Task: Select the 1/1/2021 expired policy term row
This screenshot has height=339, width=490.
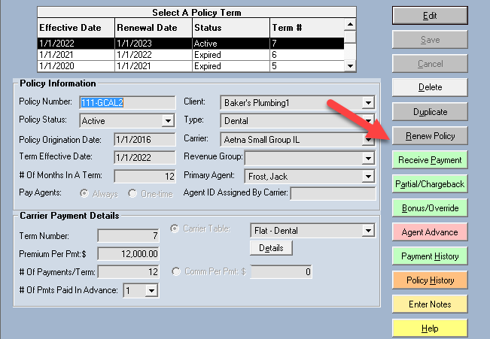Action: 188,55
